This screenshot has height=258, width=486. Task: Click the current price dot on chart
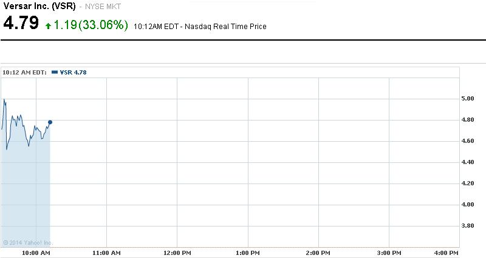pos(50,122)
